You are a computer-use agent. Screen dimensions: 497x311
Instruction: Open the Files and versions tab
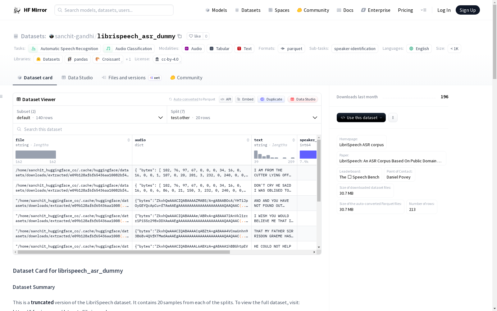pos(131,78)
